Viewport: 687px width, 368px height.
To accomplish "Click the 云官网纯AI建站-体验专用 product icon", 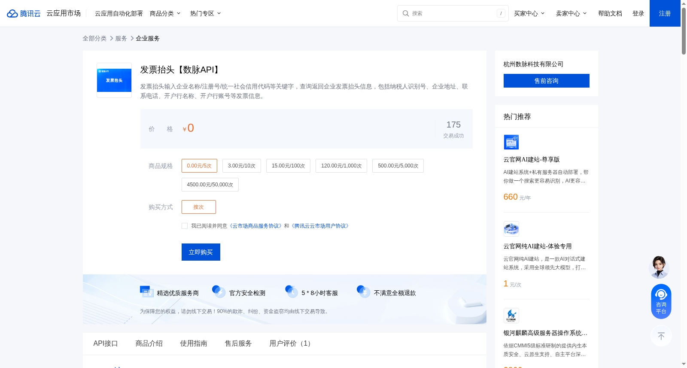I will tap(511, 229).
